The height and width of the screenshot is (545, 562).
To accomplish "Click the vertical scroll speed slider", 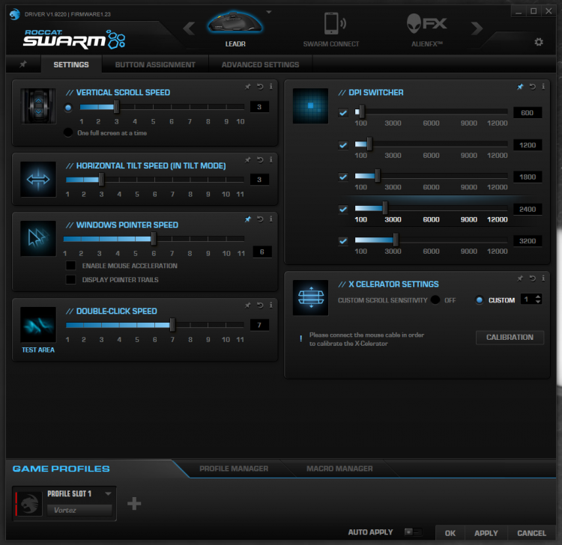I will [x=162, y=107].
